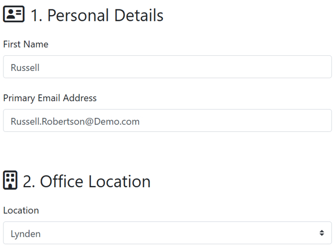
Task: Click the ID card icon beside Personal Details
Action: [x=13, y=15]
